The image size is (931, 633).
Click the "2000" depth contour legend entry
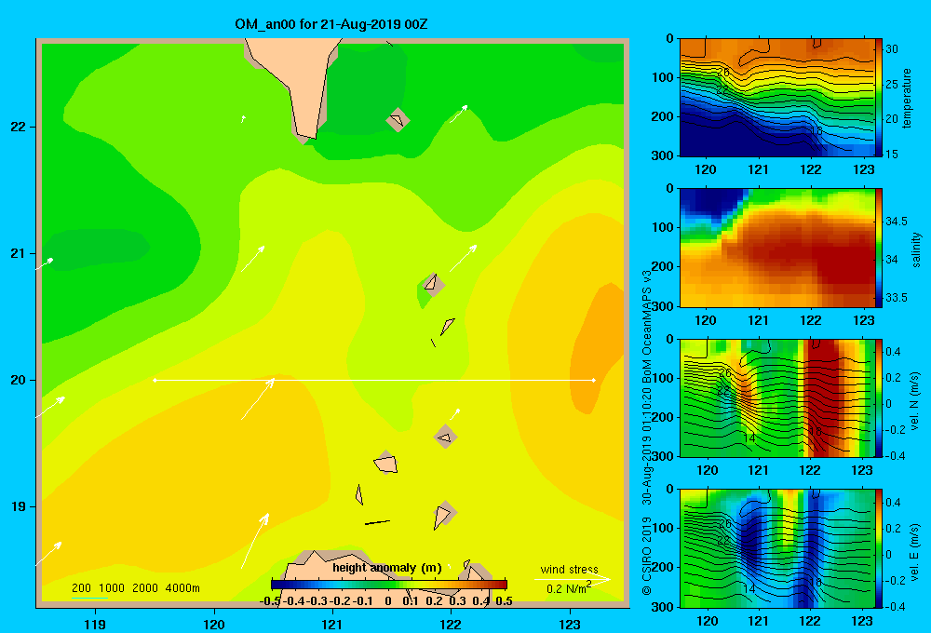(145, 588)
